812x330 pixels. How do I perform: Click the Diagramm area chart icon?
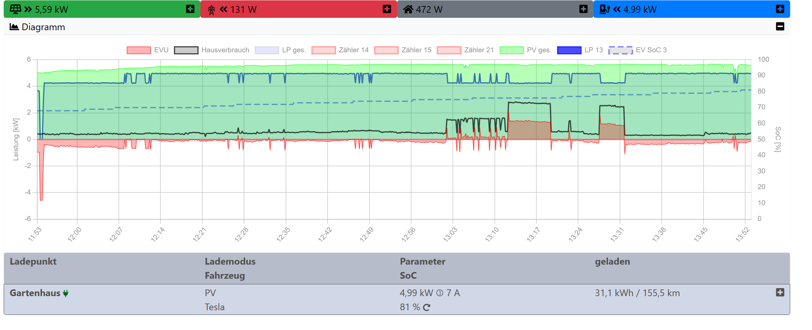pyautogui.click(x=14, y=27)
